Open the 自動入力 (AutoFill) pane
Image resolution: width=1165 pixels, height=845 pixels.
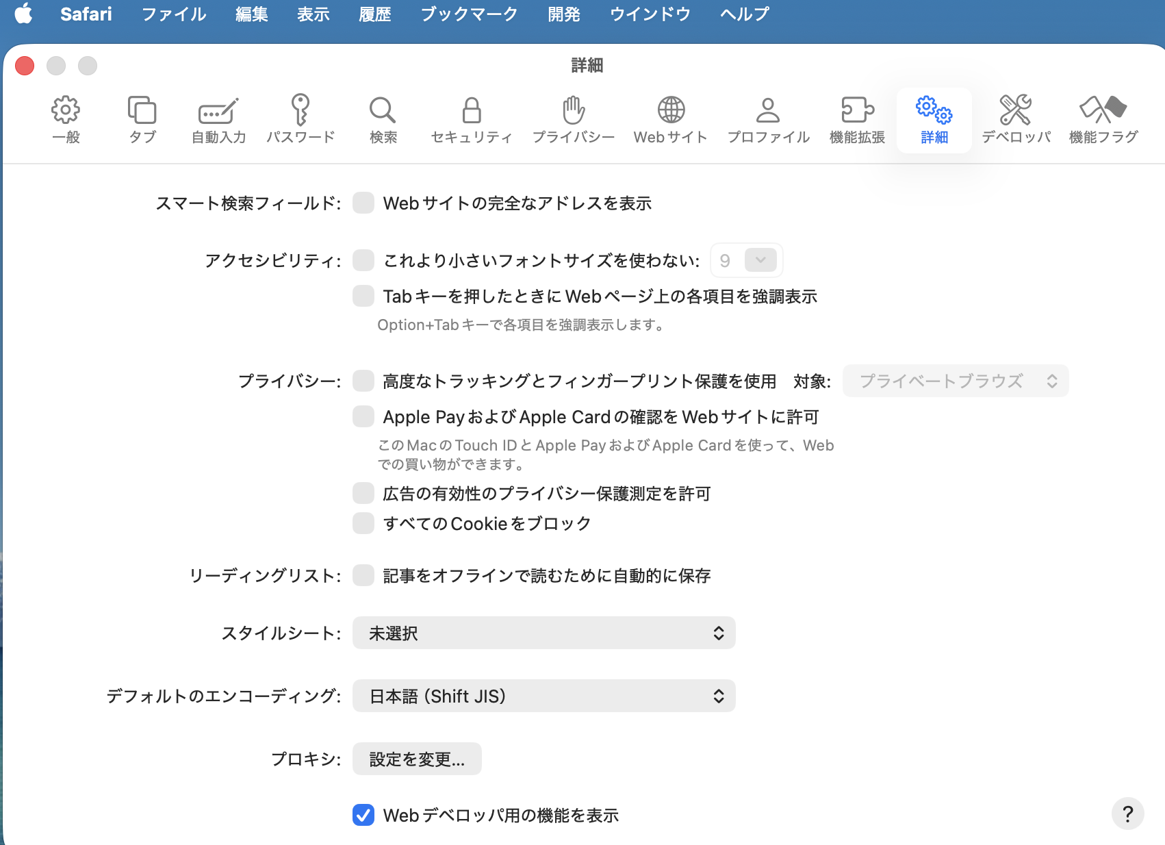coord(217,120)
